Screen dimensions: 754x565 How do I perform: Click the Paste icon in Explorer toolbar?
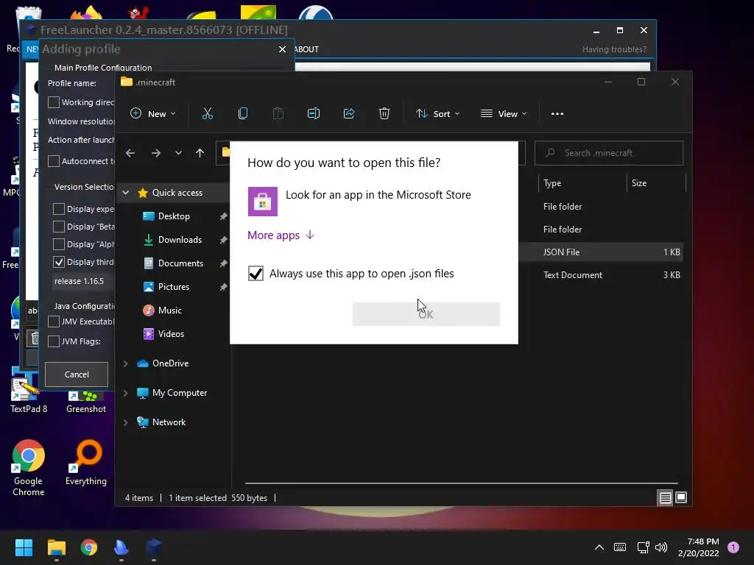[278, 114]
